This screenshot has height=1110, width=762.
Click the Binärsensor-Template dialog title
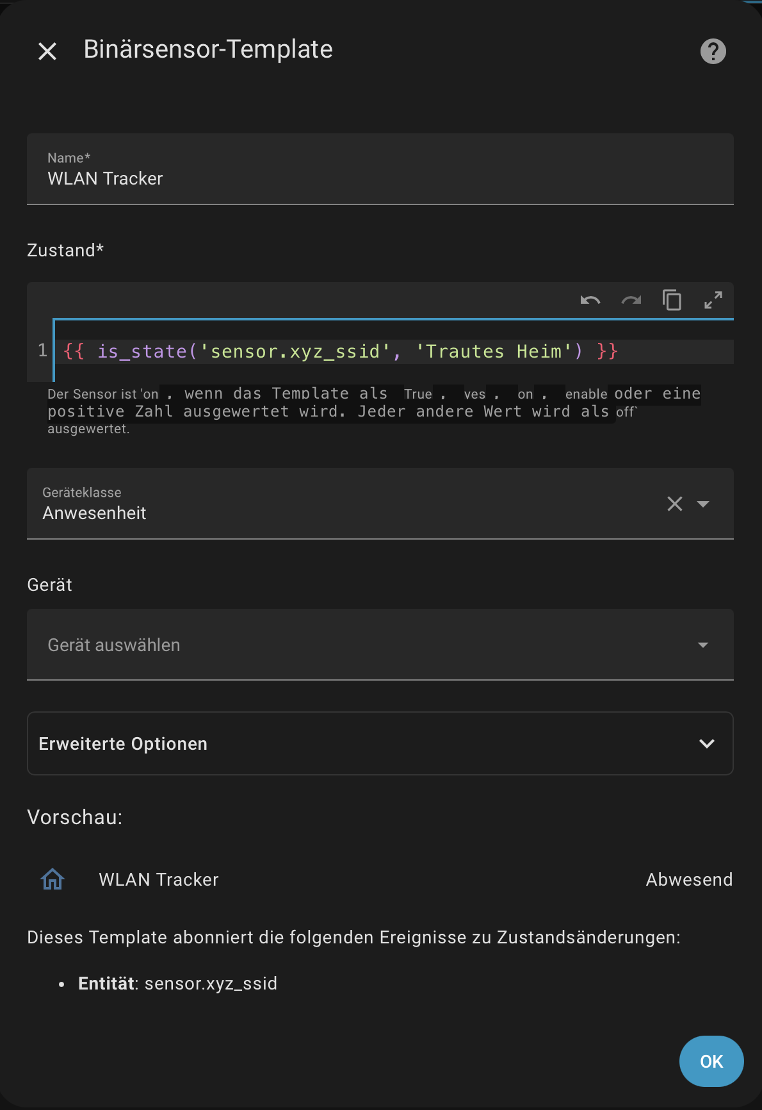coord(208,49)
